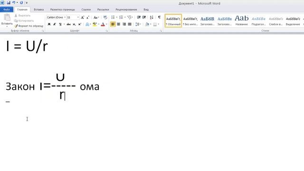The height and width of the screenshot is (171, 304).
Task: Click Копировать copy button
Action: click(24, 21)
